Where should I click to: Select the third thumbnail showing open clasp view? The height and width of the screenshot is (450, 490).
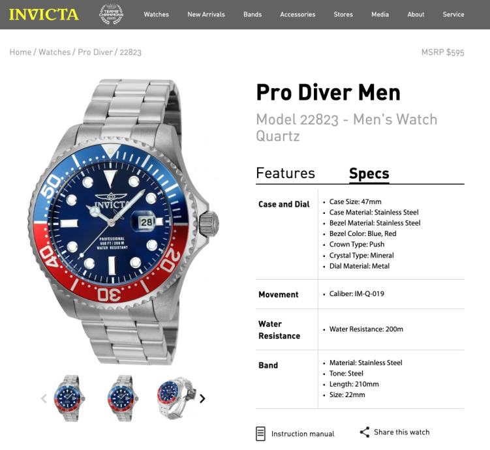(x=177, y=398)
